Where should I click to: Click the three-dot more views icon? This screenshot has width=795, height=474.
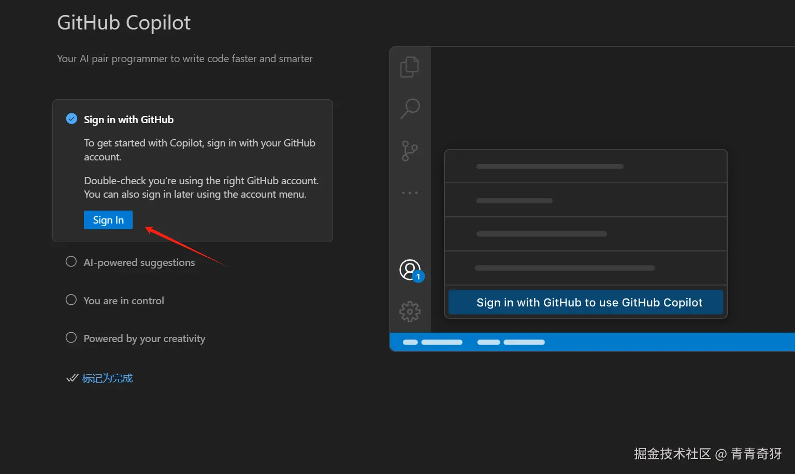[410, 193]
